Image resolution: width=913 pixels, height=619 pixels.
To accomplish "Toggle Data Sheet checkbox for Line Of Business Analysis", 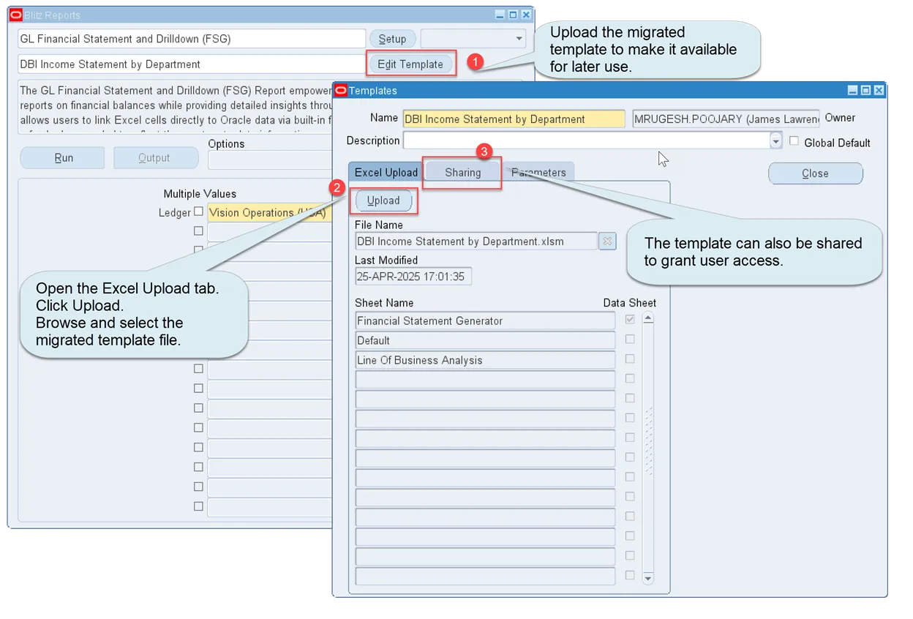I will click(630, 359).
